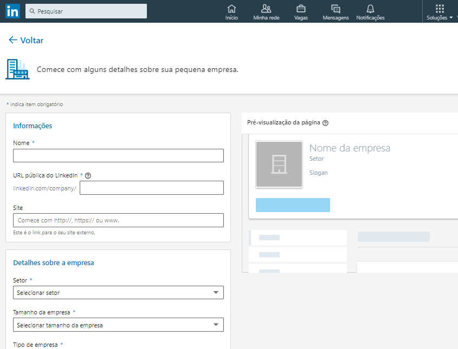Click the blue preview button placeholder
Viewport: 458px width, 349px height.
coord(293,205)
